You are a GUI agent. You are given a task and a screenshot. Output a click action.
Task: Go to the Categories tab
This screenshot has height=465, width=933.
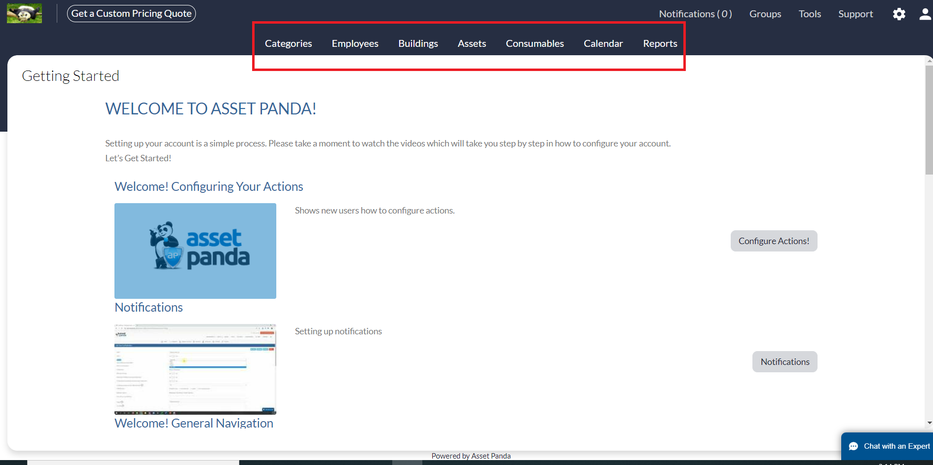point(288,43)
